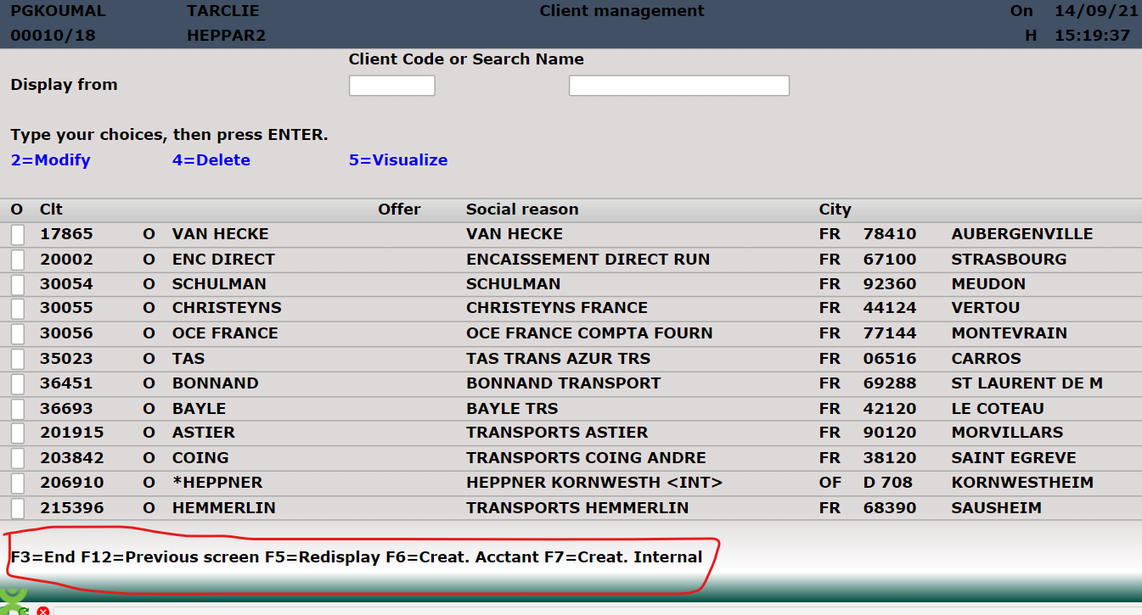The image size is (1142, 615).
Task: Click the red X error icon
Action: tap(43, 611)
